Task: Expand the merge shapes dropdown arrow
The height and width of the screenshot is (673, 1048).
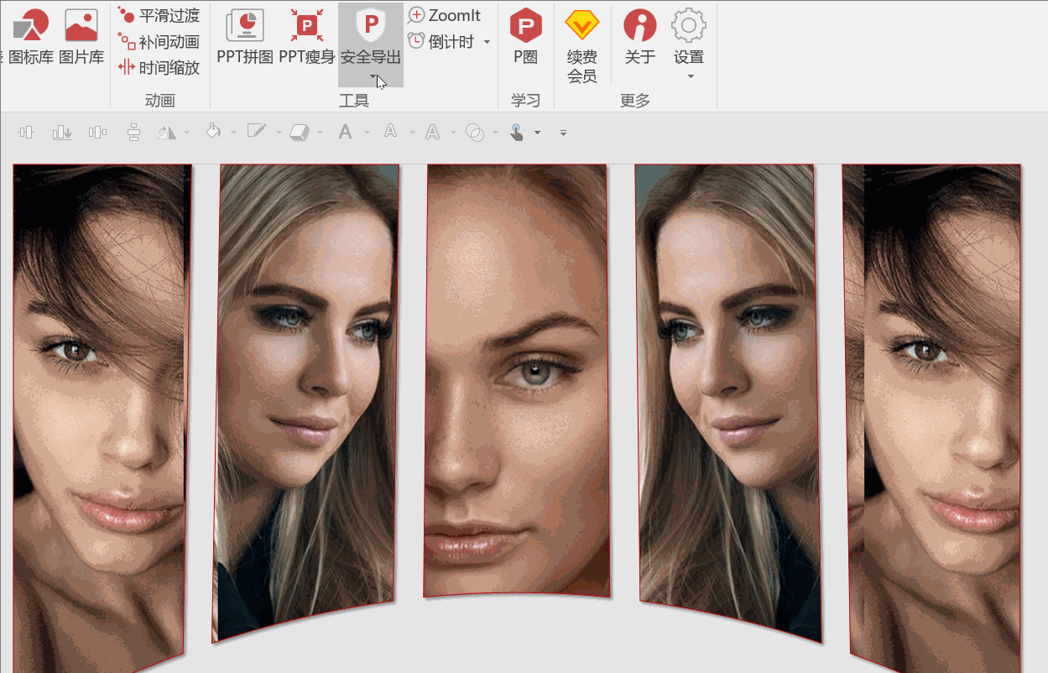Action: [497, 133]
